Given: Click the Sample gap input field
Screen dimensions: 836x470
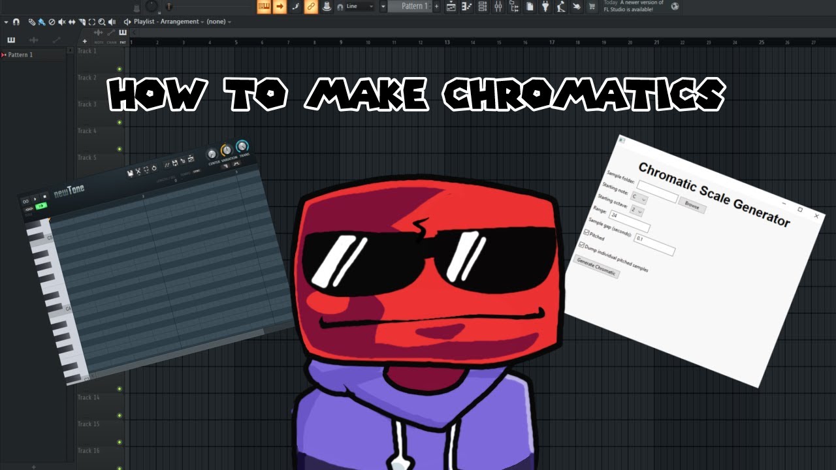Looking at the screenshot, I should [654, 244].
